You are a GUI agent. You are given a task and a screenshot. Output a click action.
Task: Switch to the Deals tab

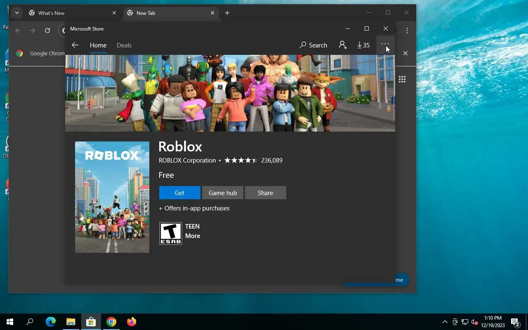[124, 45]
